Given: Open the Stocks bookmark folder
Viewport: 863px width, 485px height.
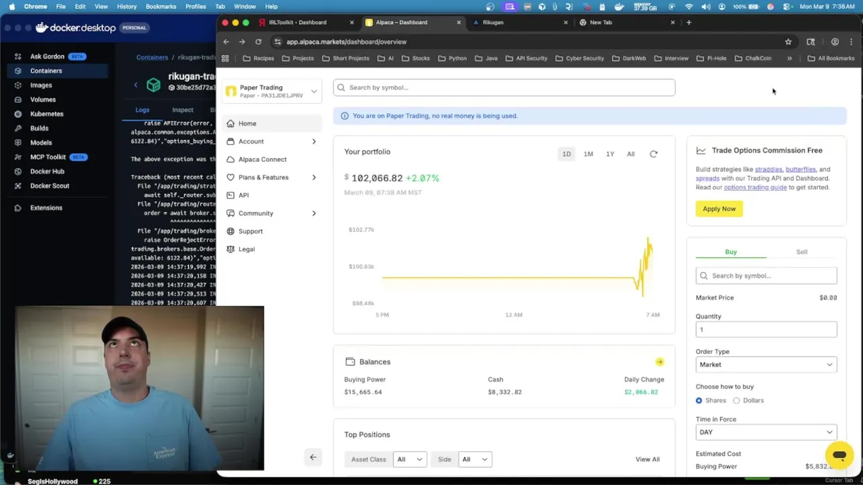Looking at the screenshot, I should point(416,59).
